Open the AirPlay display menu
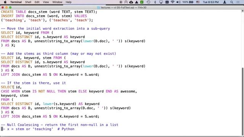The width and height of the screenshot is (244, 137). tap(161, 2)
